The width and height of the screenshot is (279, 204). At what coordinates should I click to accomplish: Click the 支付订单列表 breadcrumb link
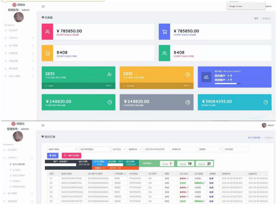tap(254, 138)
